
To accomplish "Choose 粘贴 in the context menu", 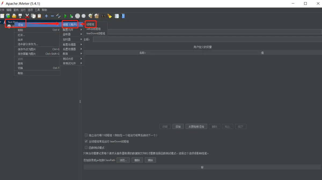I will point(37,30).
